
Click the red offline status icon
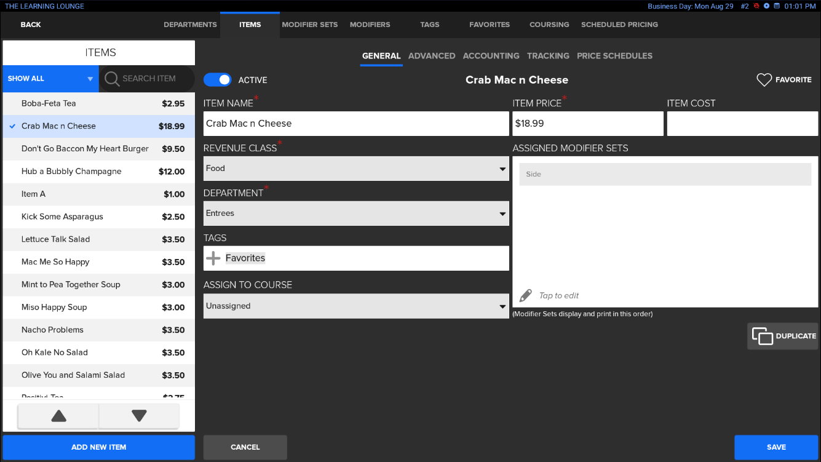(757, 6)
